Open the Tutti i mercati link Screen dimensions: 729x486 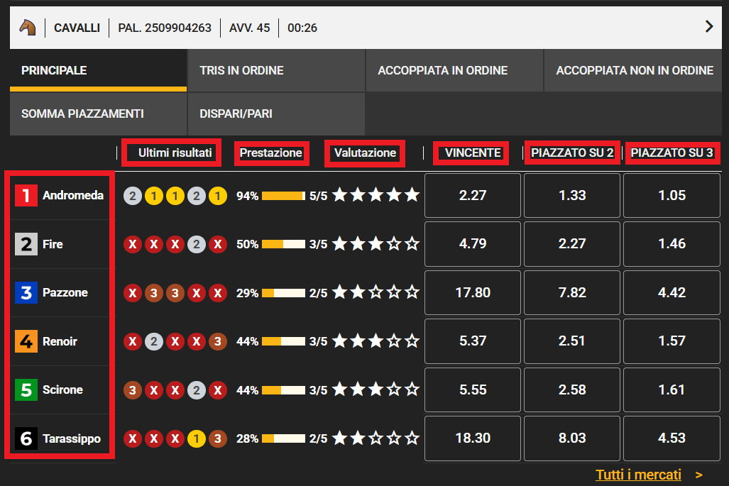[638, 475]
